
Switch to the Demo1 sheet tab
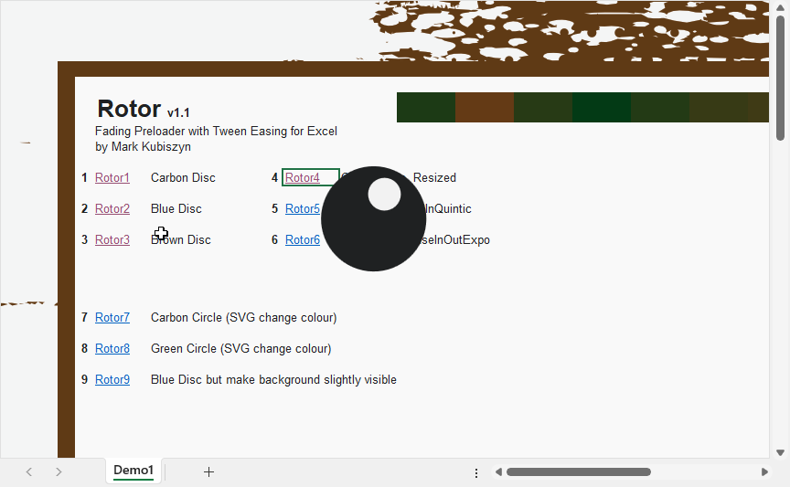[x=133, y=471]
